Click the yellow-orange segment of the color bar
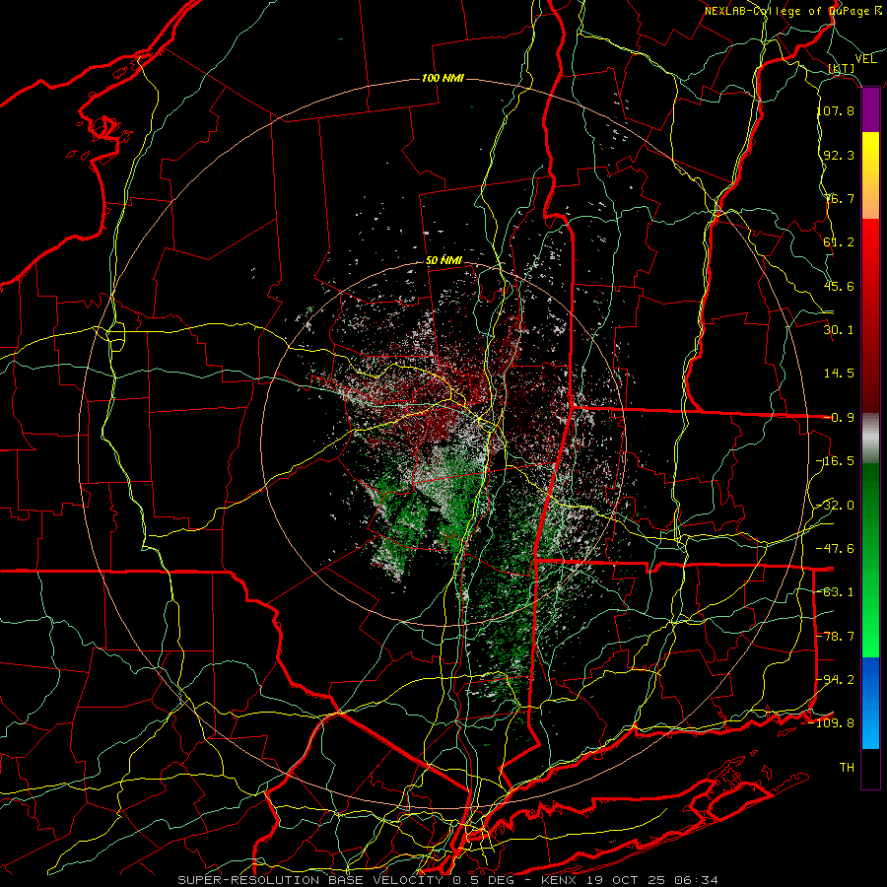 point(870,176)
